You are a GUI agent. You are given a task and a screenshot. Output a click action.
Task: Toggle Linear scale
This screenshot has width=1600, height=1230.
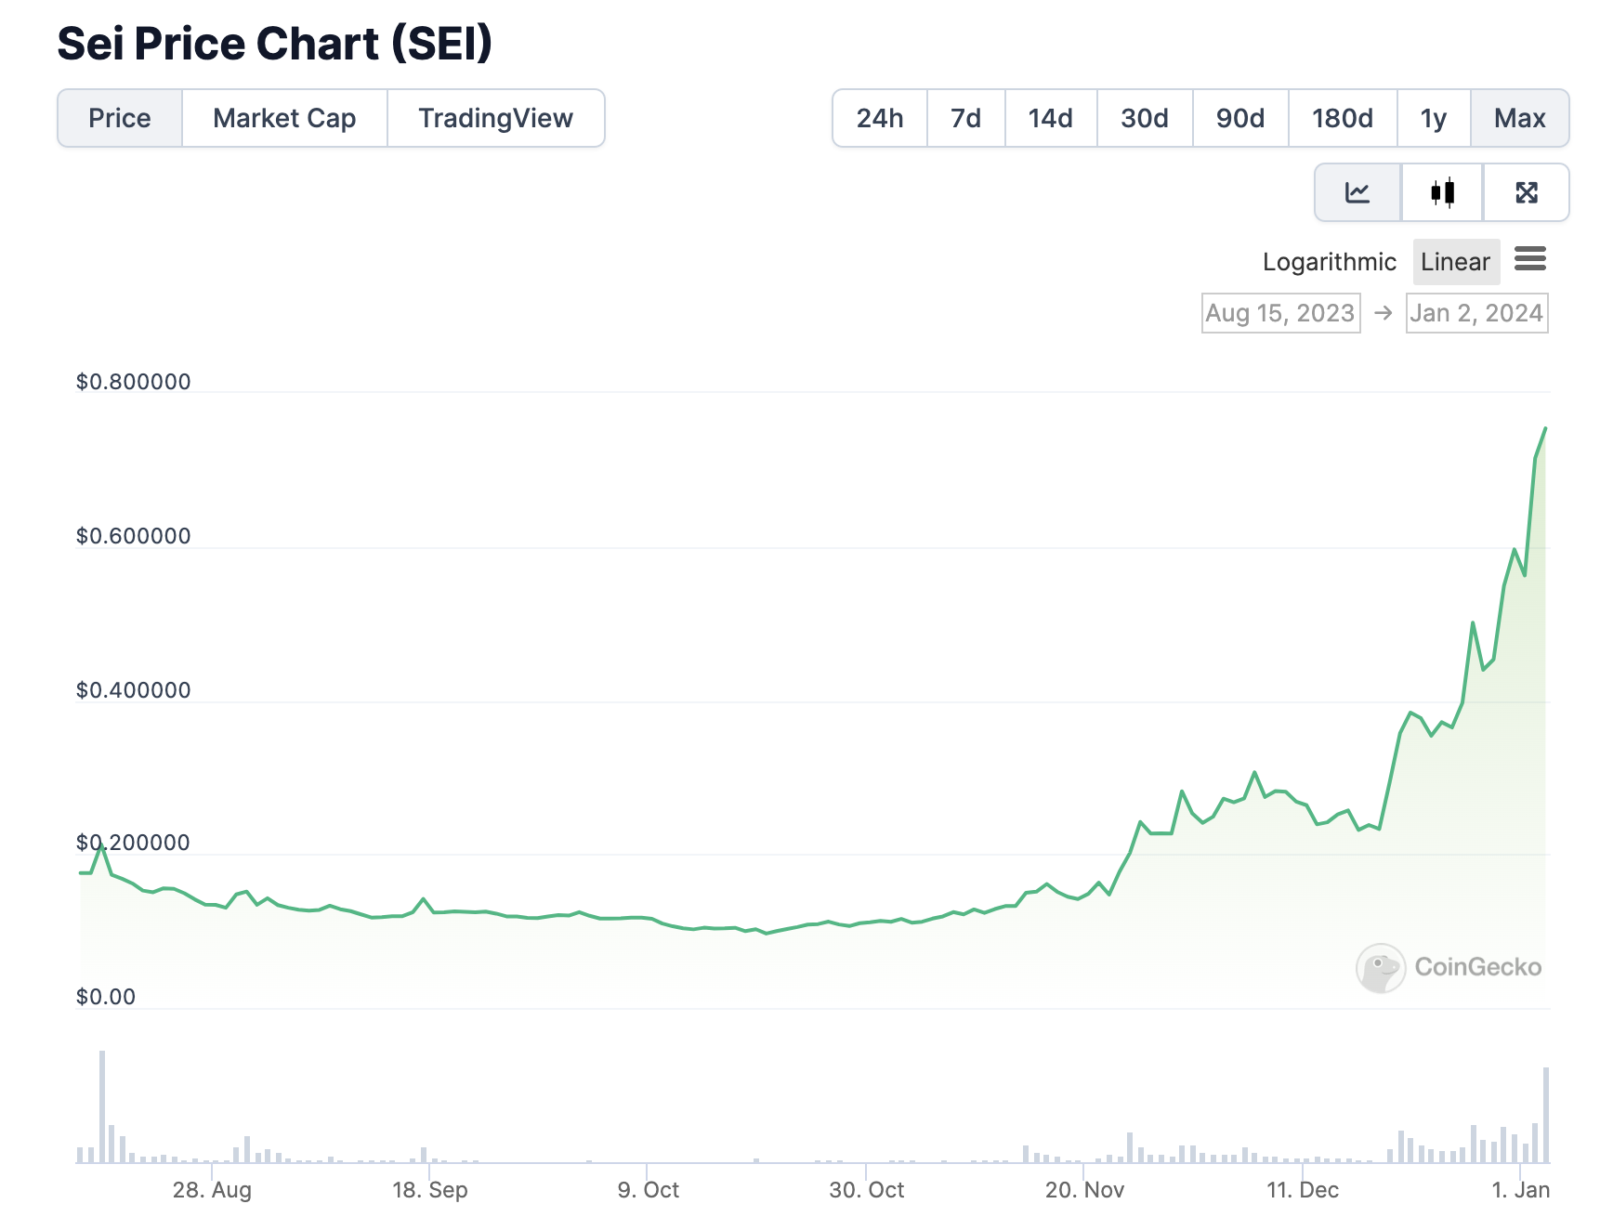tap(1455, 262)
